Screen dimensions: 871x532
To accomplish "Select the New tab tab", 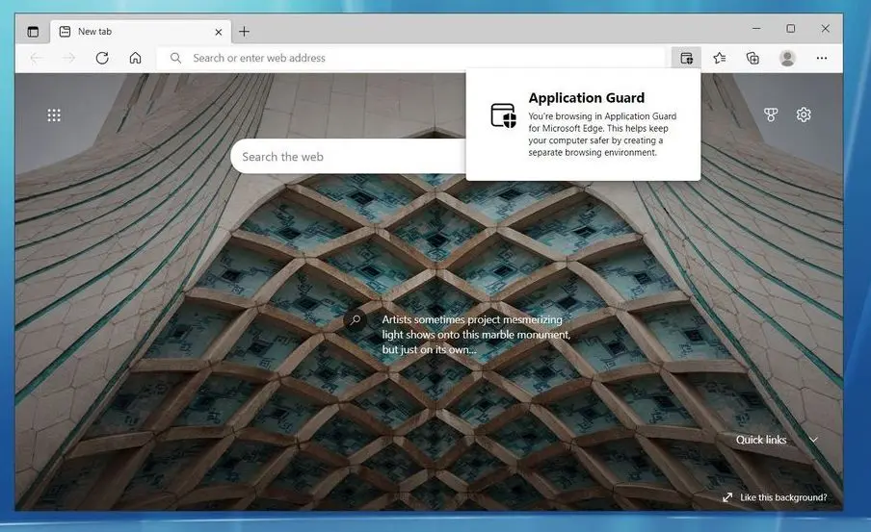I will tap(125, 31).
